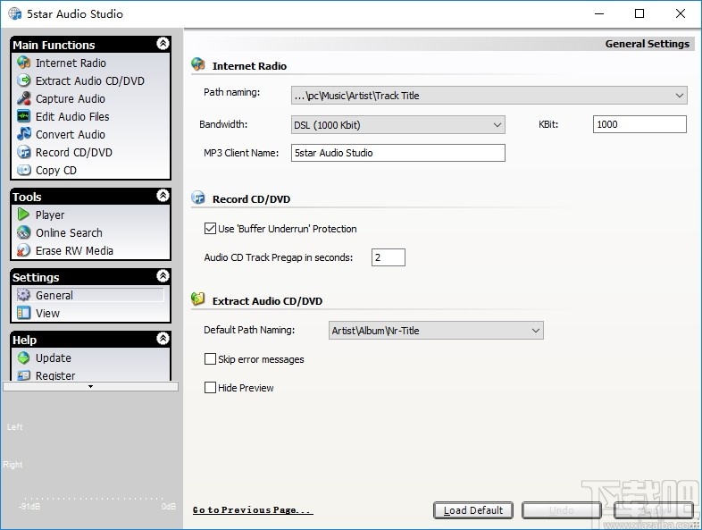Select View under Settings
This screenshot has height=530, width=702.
tap(47, 313)
